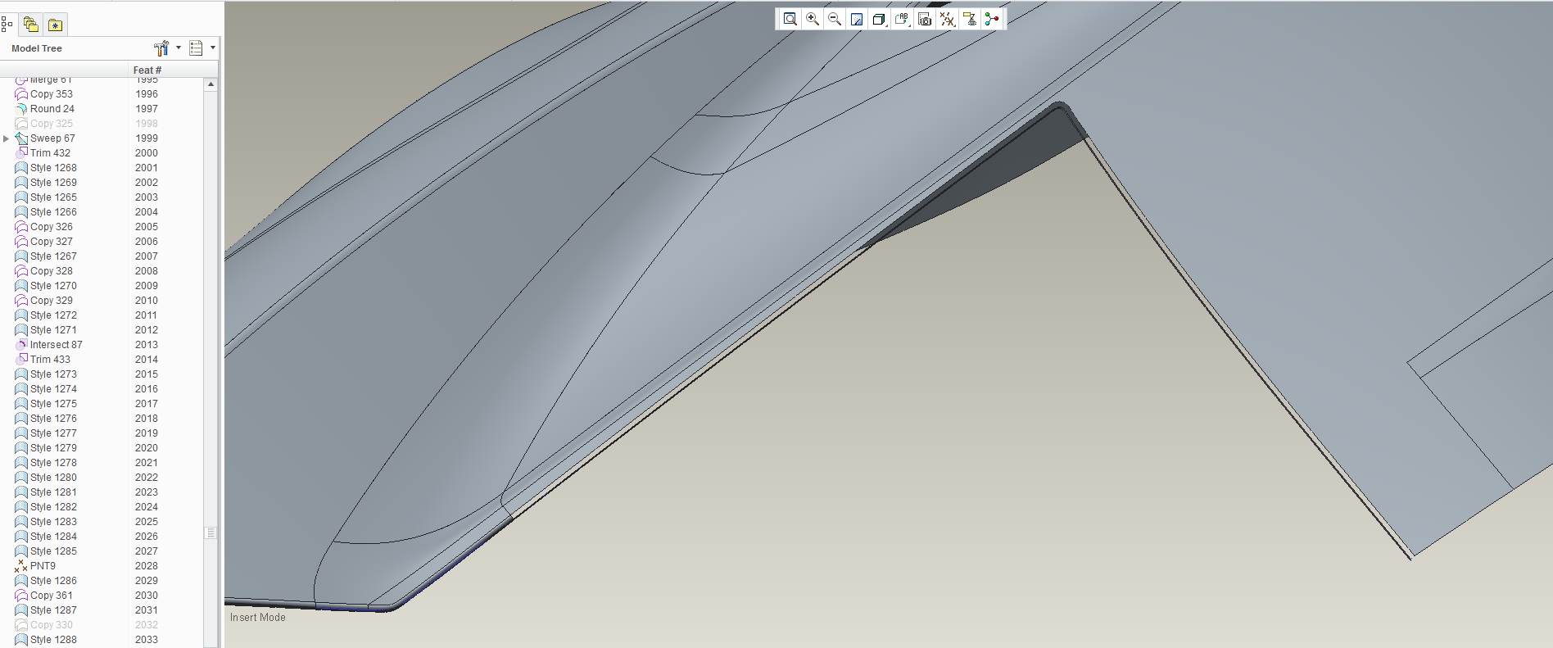Select Style 1288 feature
Viewport: 1553px width, 648px height.
[x=53, y=640]
